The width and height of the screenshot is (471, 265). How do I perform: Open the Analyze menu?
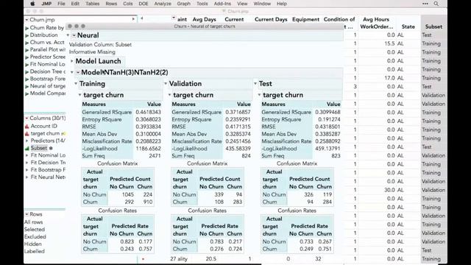tap(163, 4)
